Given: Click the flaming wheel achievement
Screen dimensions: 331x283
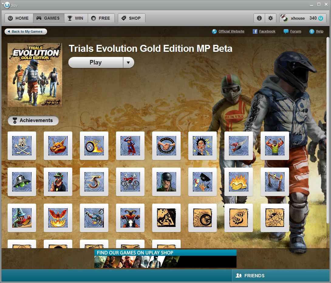Looking at the screenshot, I should pos(94,146).
